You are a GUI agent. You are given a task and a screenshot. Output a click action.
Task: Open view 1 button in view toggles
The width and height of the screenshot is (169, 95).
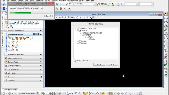(42, 93)
